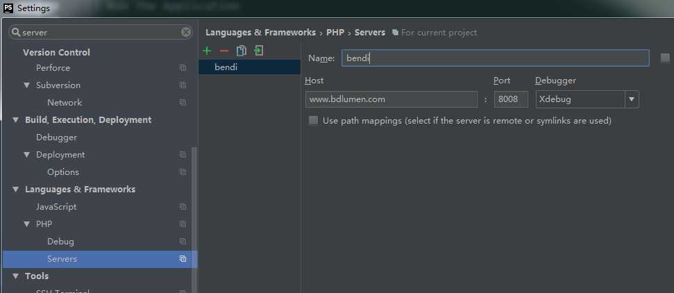Select Languages & Frameworks category label
The height and width of the screenshot is (293, 674).
pyautogui.click(x=80, y=190)
